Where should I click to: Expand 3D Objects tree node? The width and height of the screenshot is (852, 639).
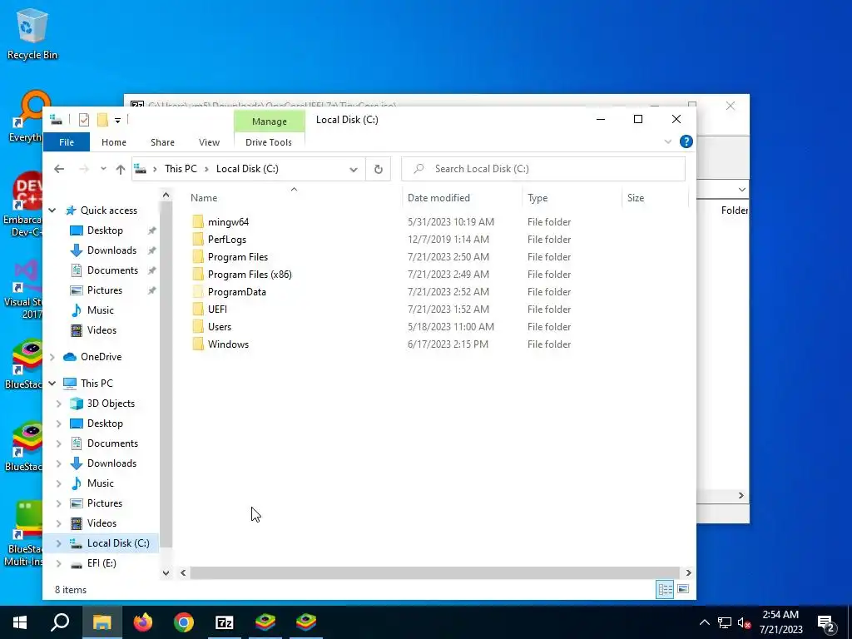tap(59, 404)
